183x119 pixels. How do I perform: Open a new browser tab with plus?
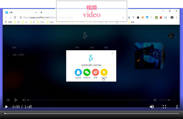(x=41, y=12)
